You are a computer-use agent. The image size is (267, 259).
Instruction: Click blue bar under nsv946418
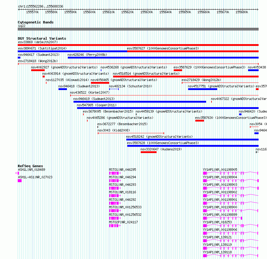(x=63, y=89)
